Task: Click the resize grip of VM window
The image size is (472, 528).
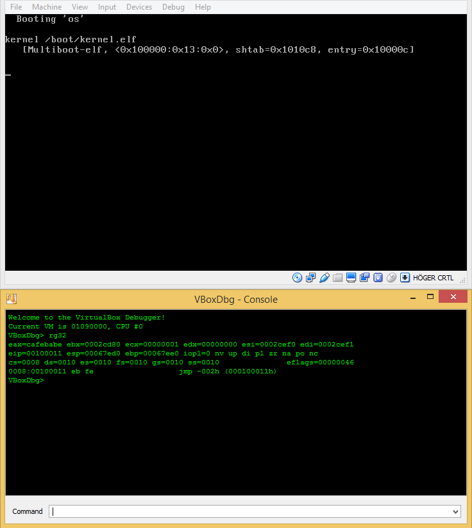Action: point(462,280)
